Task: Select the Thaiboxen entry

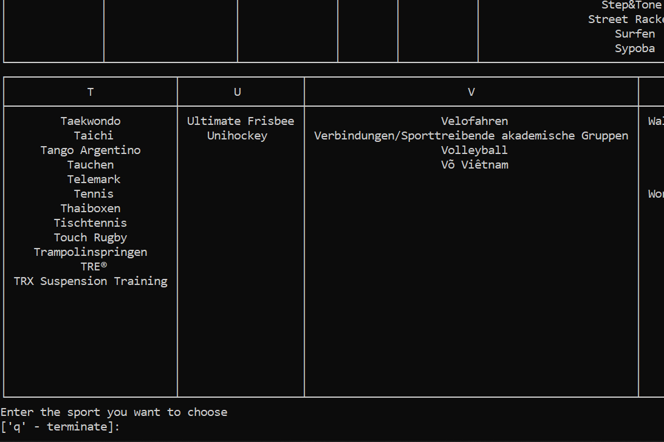Action: [90, 209]
